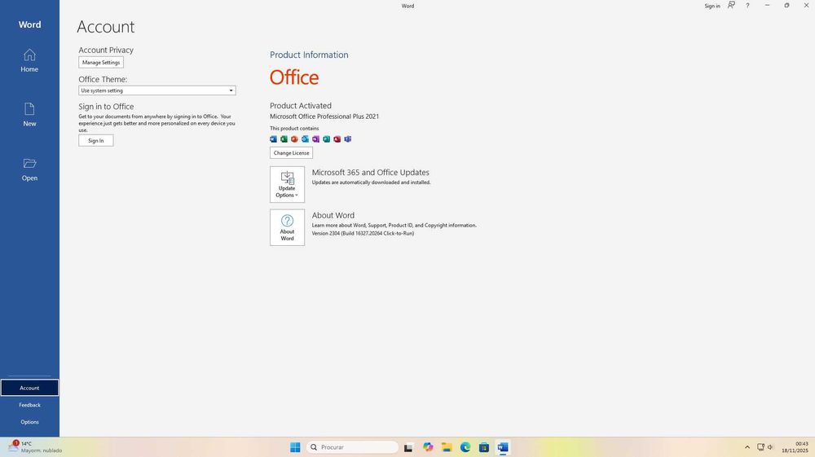Image resolution: width=815 pixels, height=457 pixels.
Task: Open Options from the sidebar
Action: (29, 422)
